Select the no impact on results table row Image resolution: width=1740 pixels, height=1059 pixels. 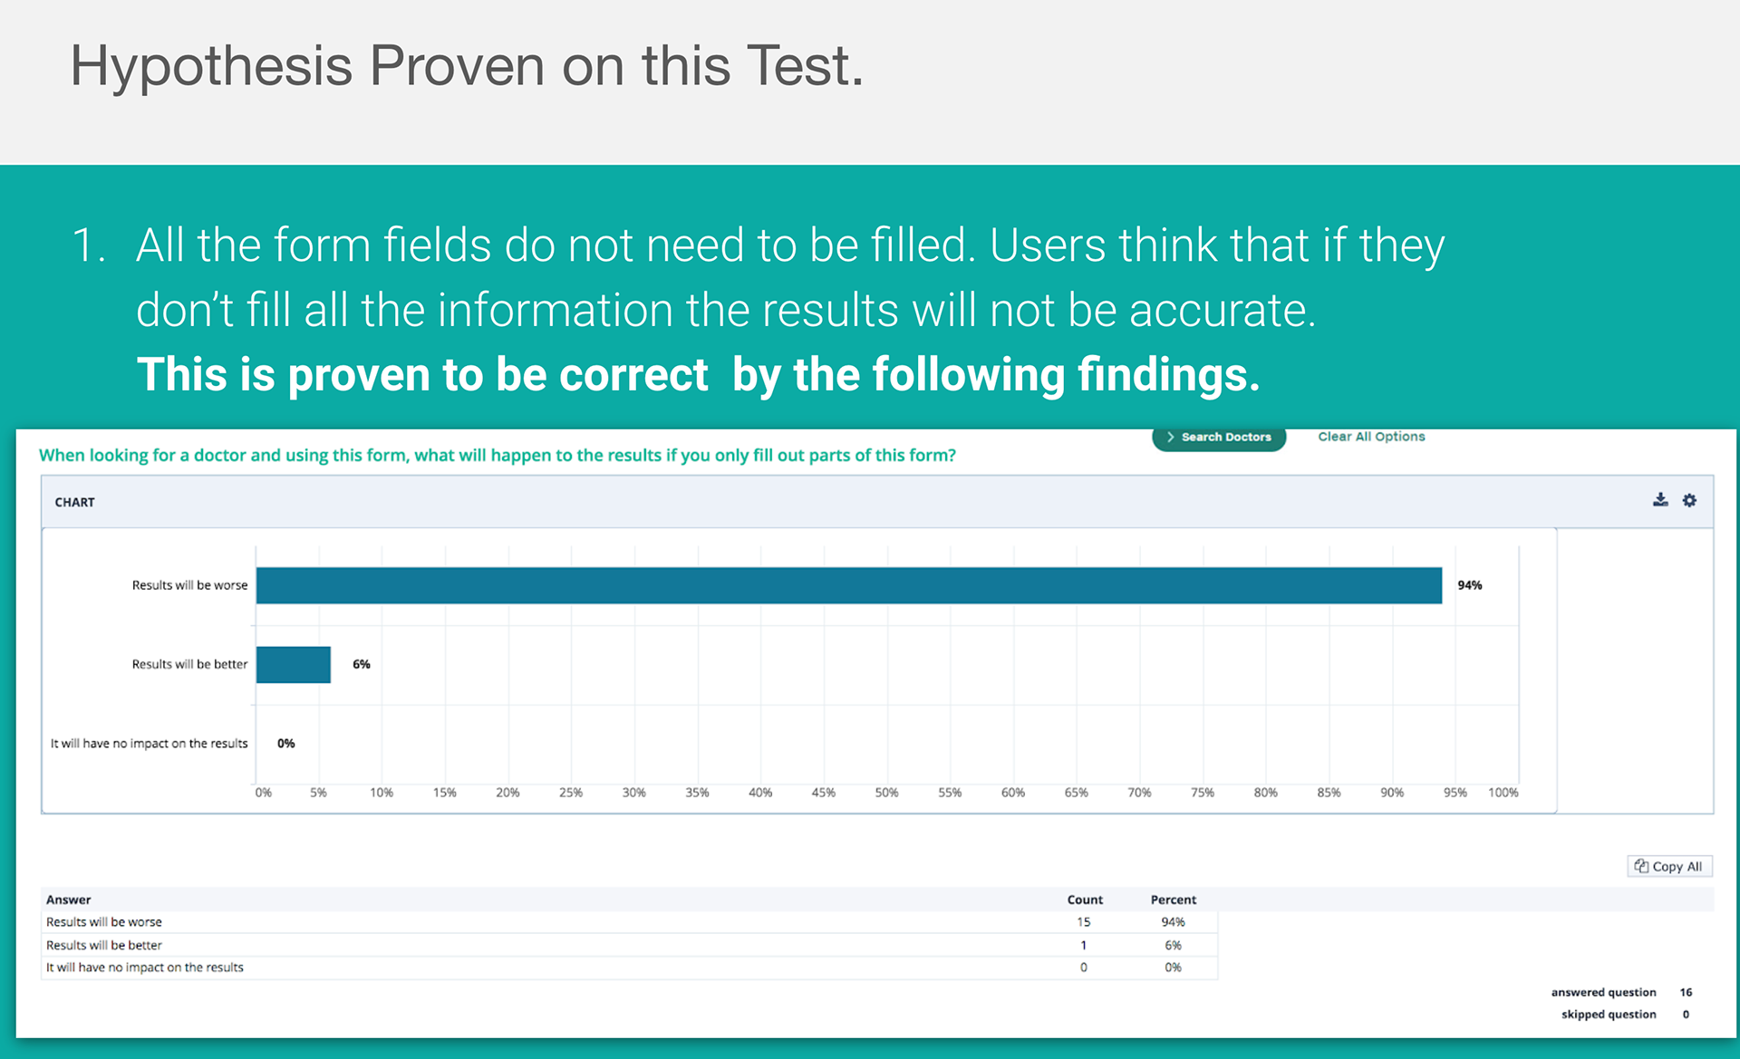click(x=630, y=968)
